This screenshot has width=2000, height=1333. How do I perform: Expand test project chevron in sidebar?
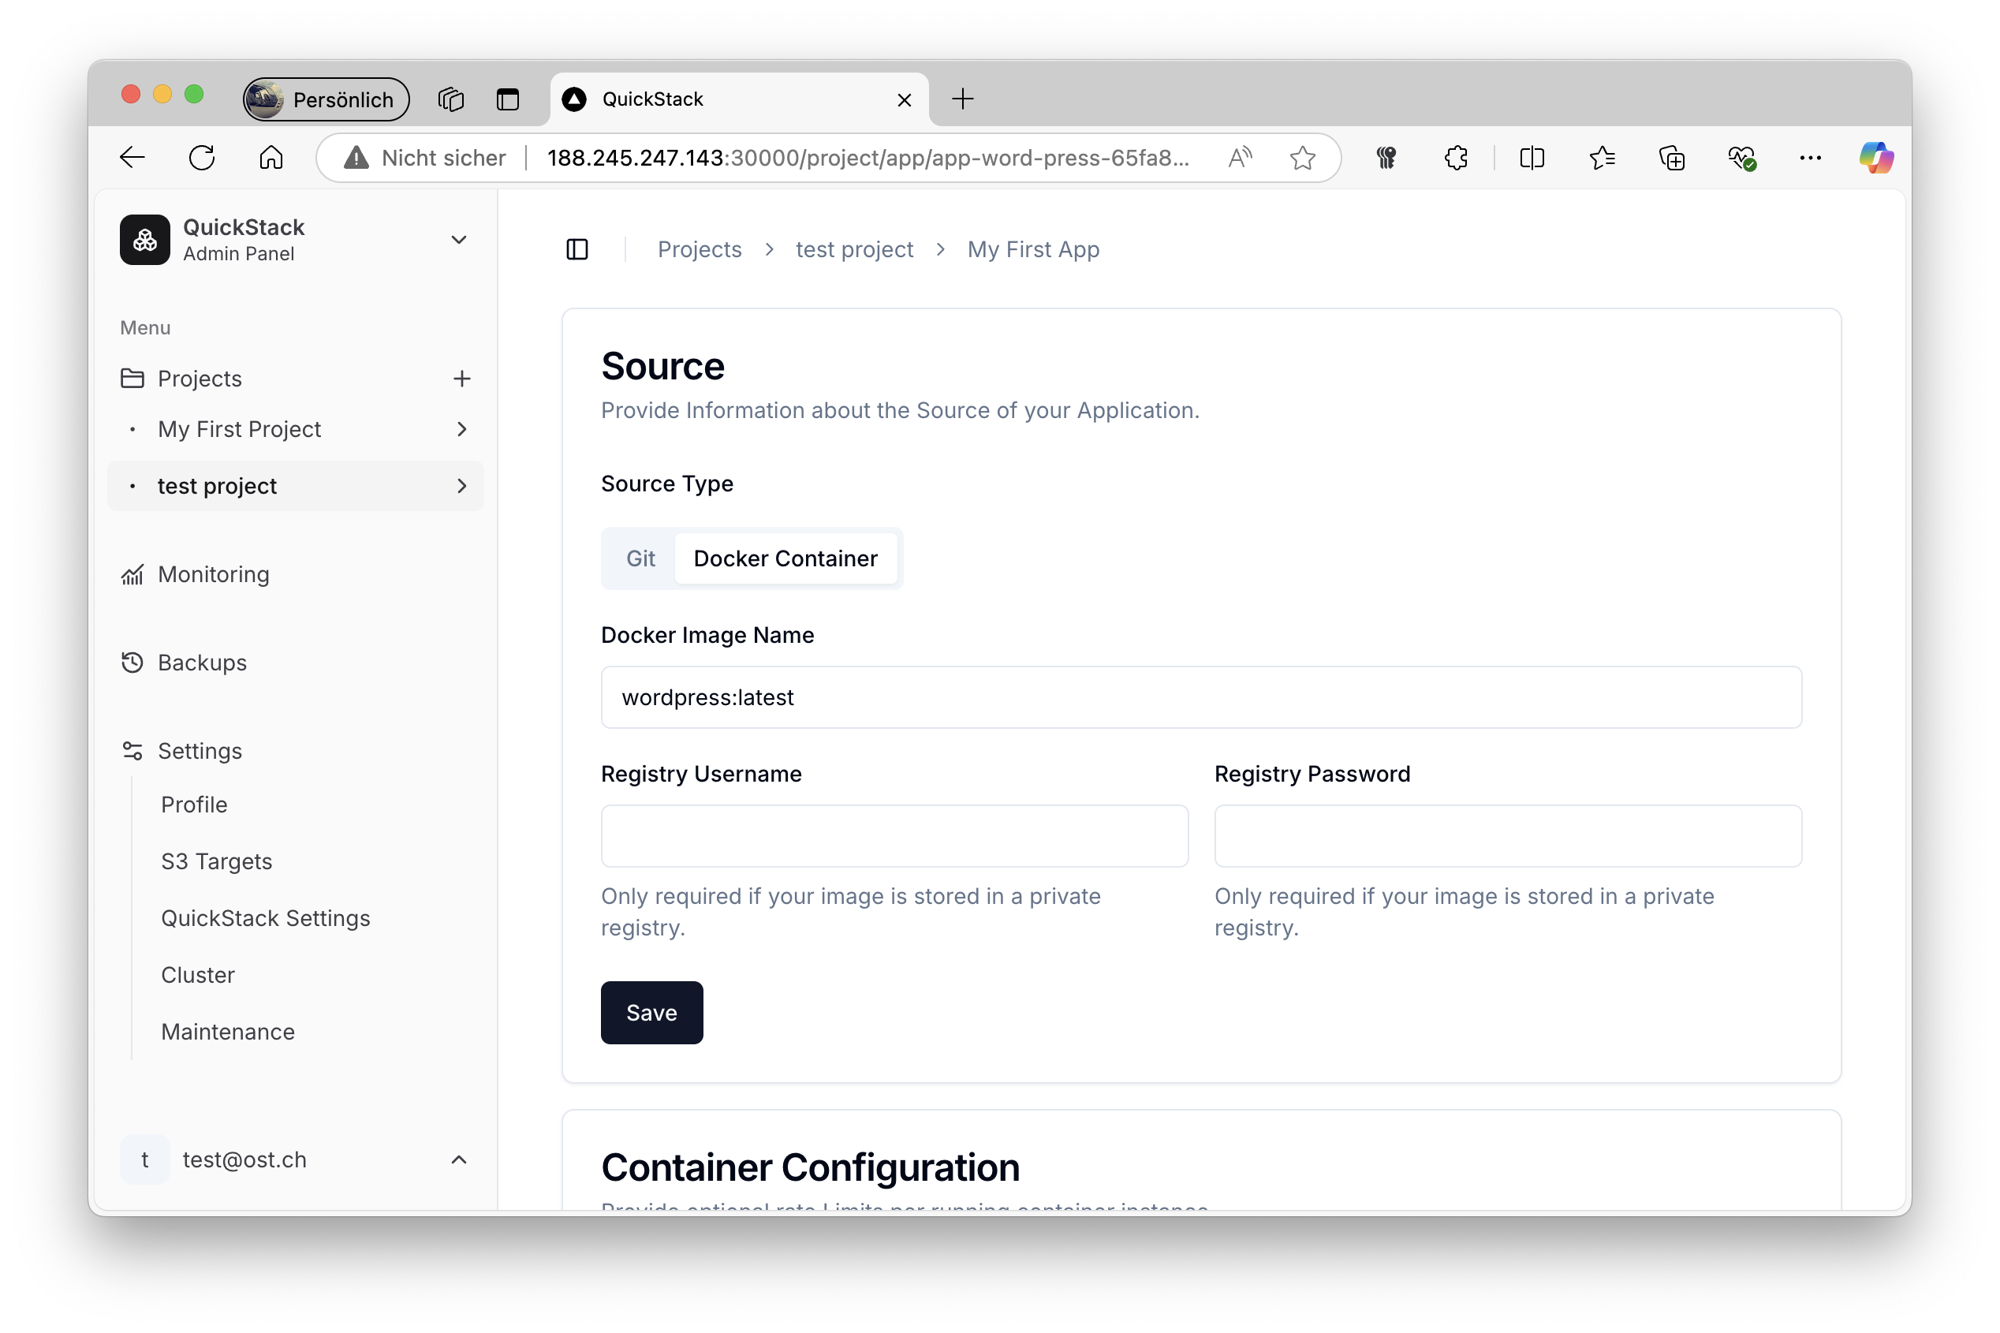click(461, 487)
